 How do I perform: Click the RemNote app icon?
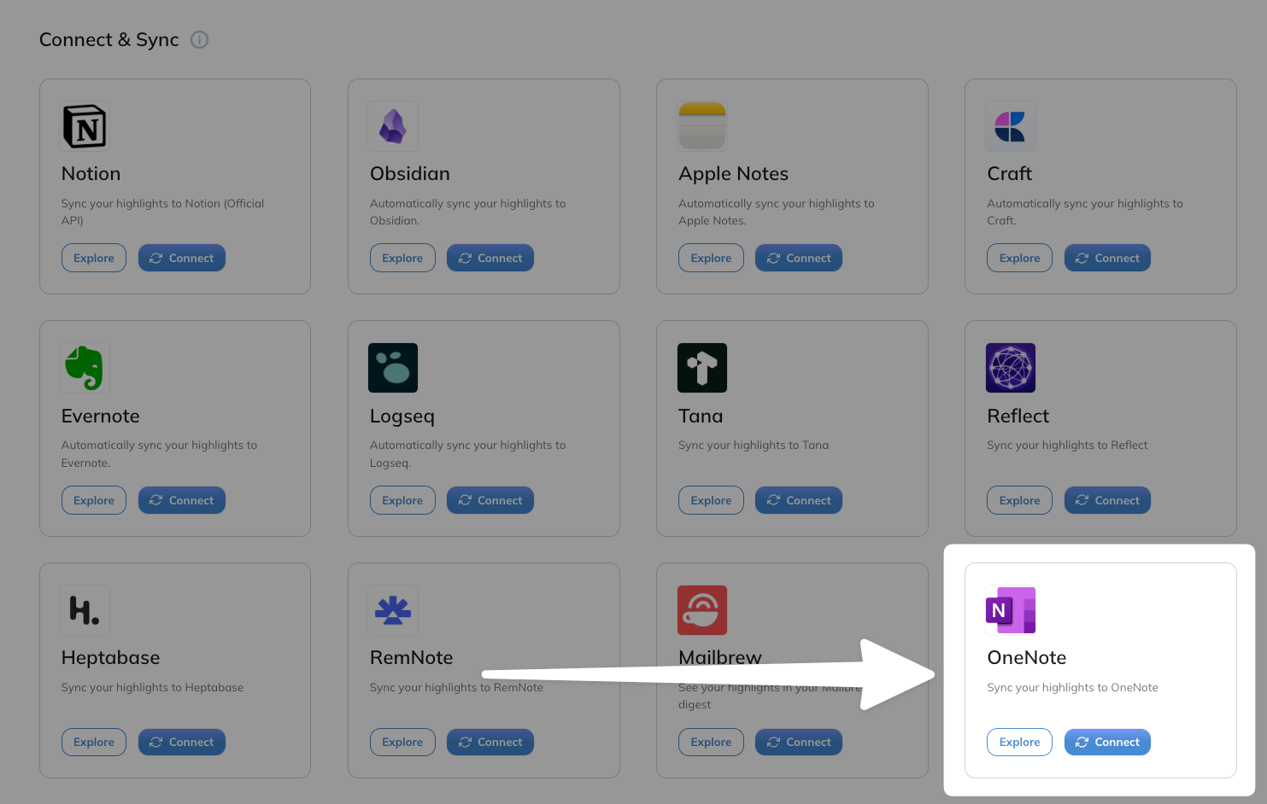[x=393, y=609]
